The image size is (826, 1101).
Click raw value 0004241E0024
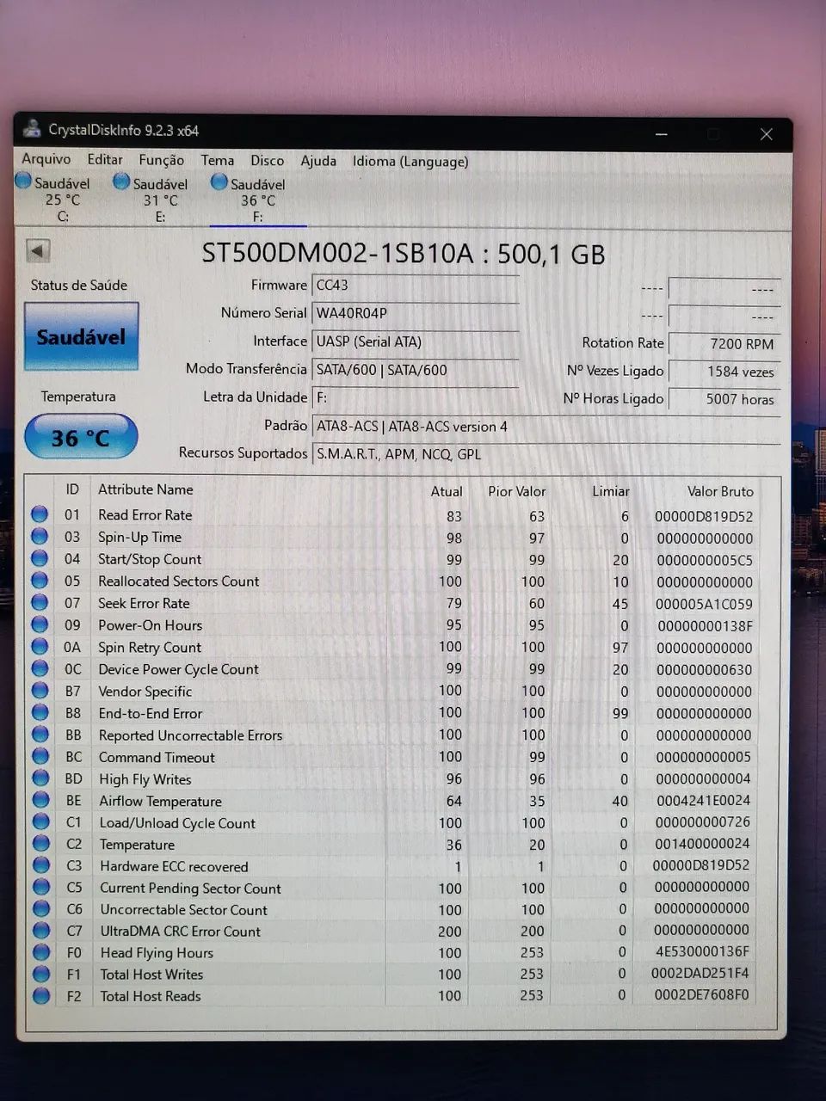[703, 800]
